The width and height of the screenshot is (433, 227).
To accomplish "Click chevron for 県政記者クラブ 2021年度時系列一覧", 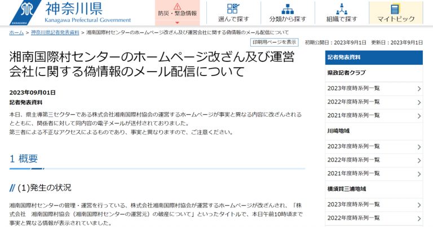I will tap(419, 116).
